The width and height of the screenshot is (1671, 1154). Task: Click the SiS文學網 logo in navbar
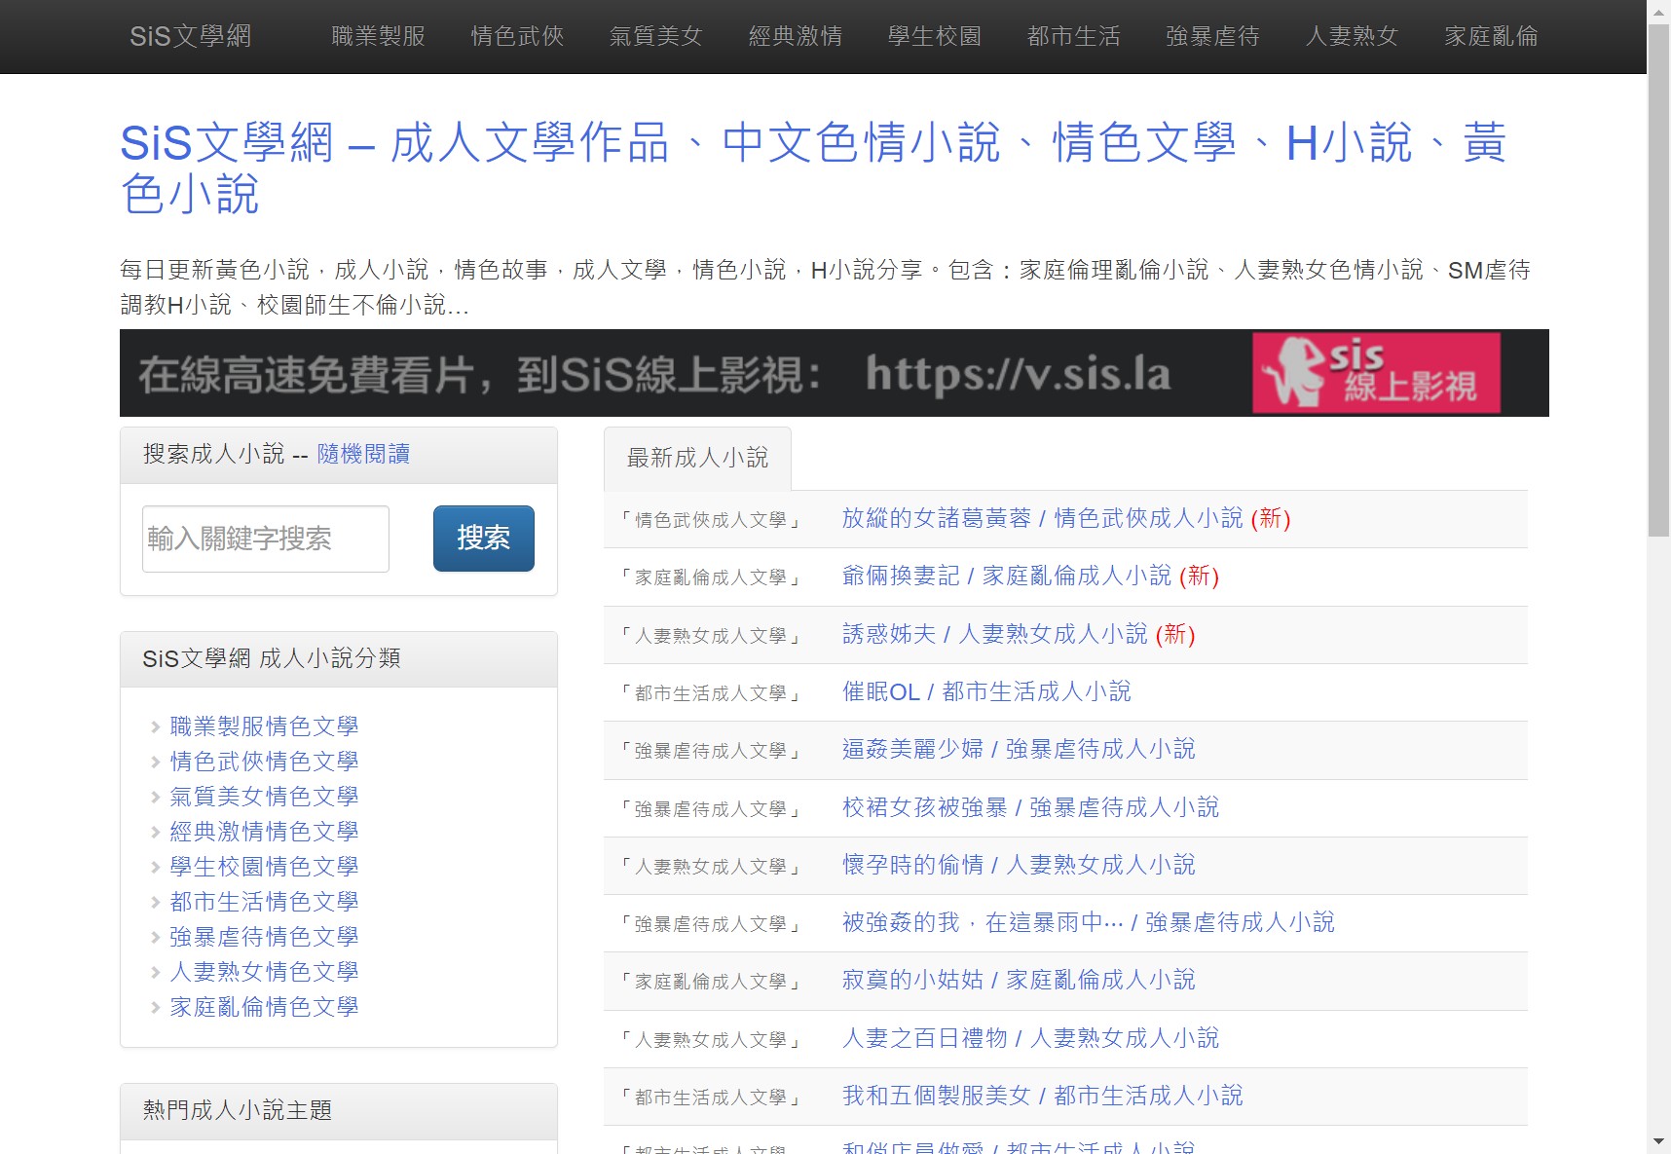(190, 36)
